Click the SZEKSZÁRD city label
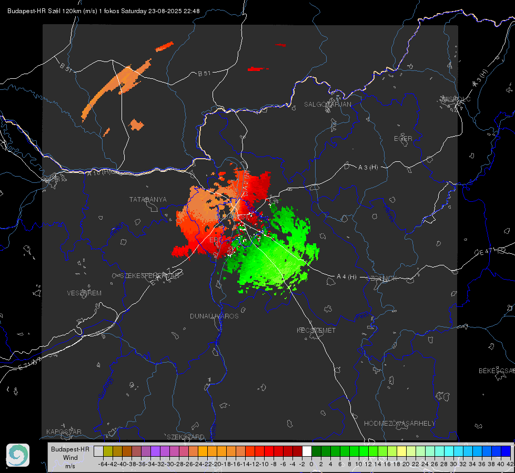Image resolution: width=515 pixels, height=473 pixels. 186,437
